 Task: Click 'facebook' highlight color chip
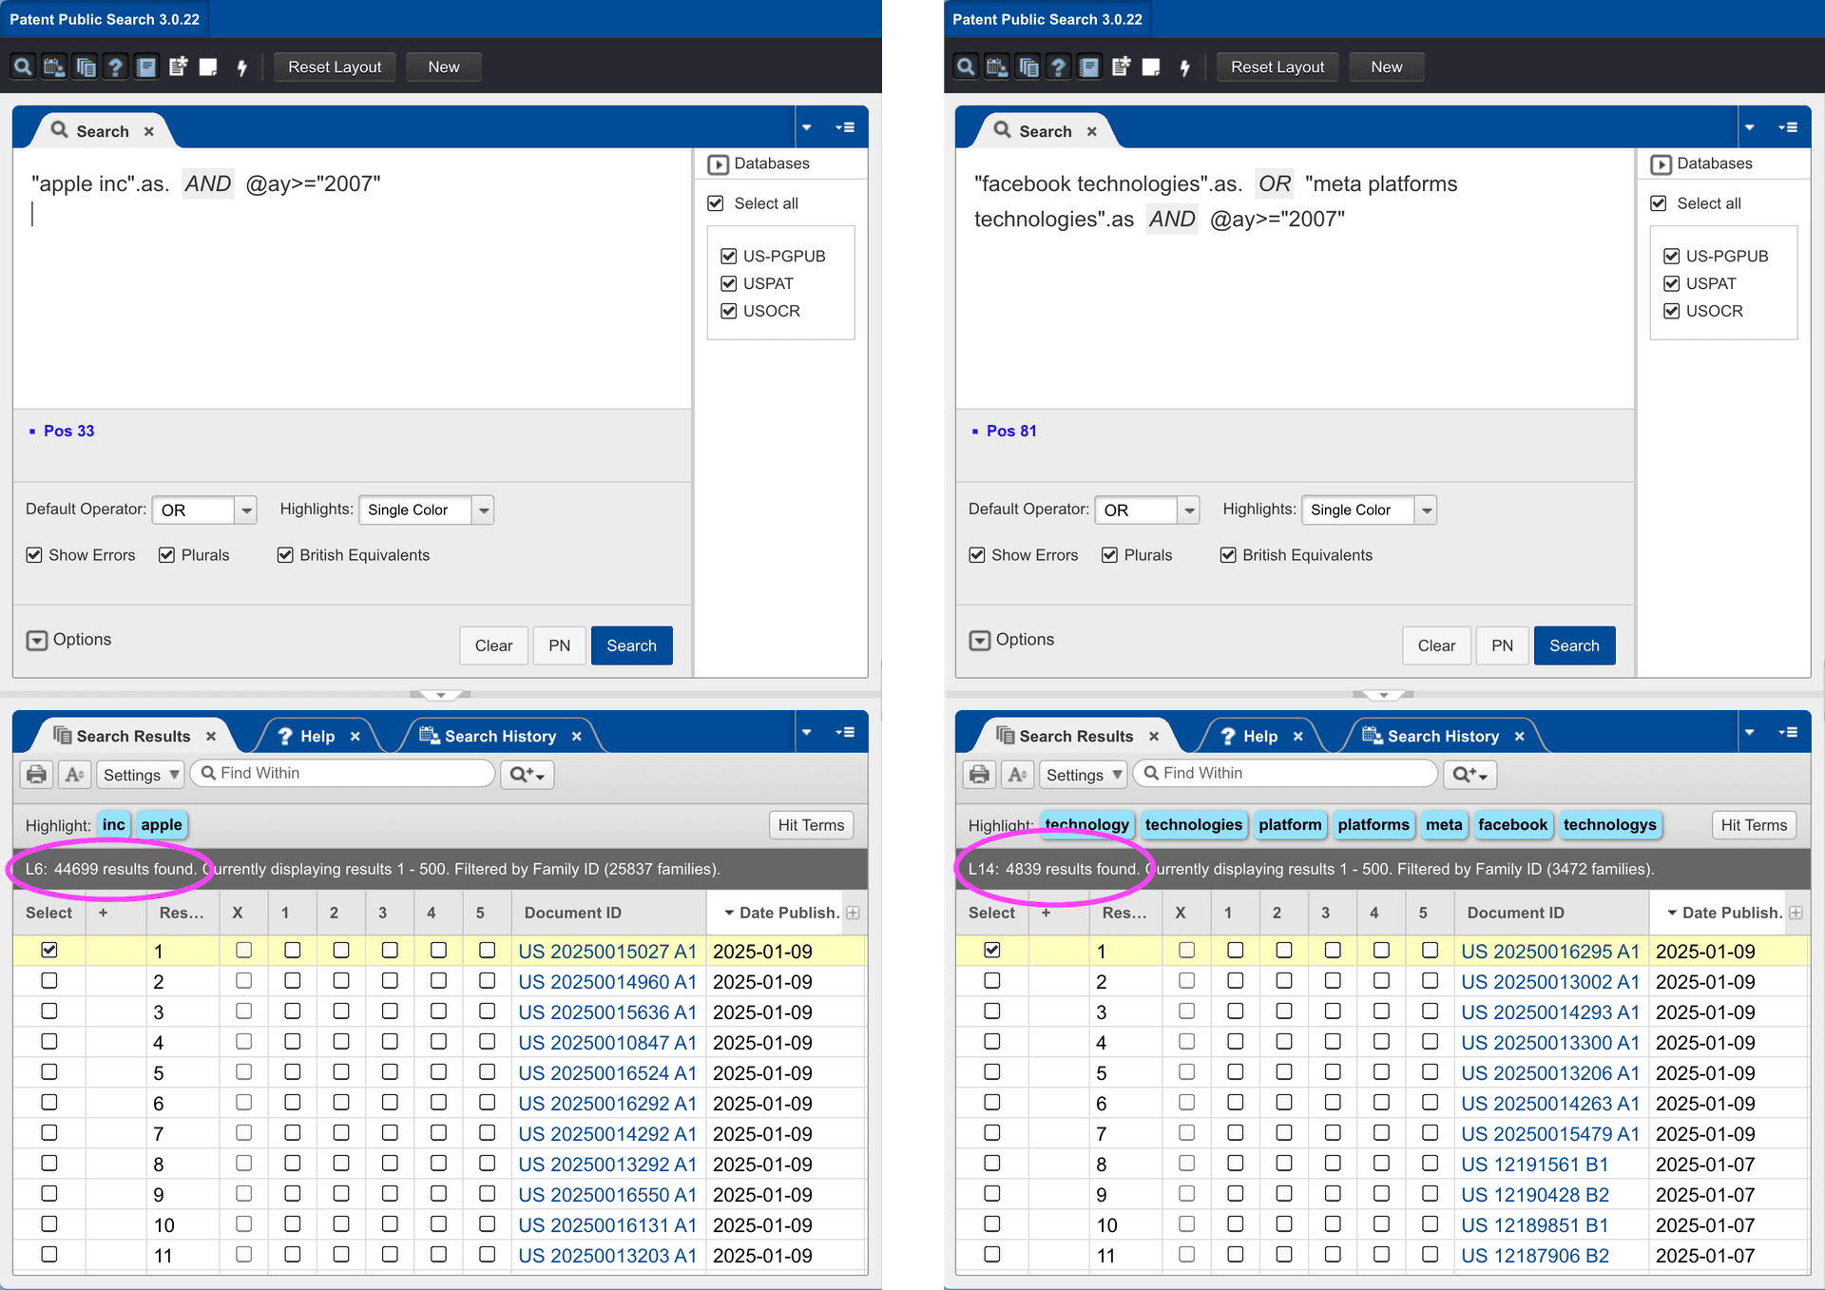point(1512,824)
